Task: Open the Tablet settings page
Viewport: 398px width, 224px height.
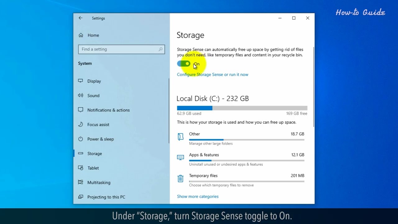Action: coord(93,168)
